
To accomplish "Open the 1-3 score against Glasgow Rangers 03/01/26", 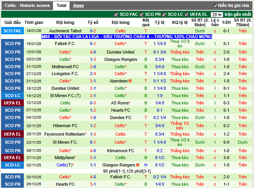I will tap(93, 59).
